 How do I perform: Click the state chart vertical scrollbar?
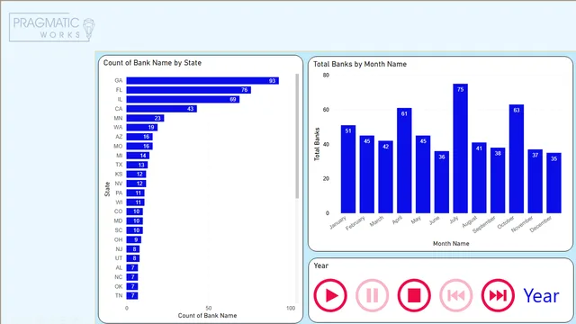tap(297, 137)
